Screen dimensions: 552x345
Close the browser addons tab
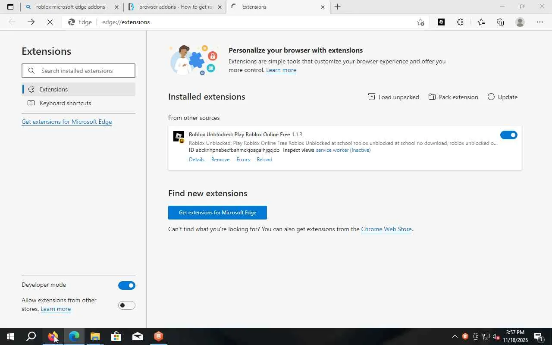click(x=220, y=7)
